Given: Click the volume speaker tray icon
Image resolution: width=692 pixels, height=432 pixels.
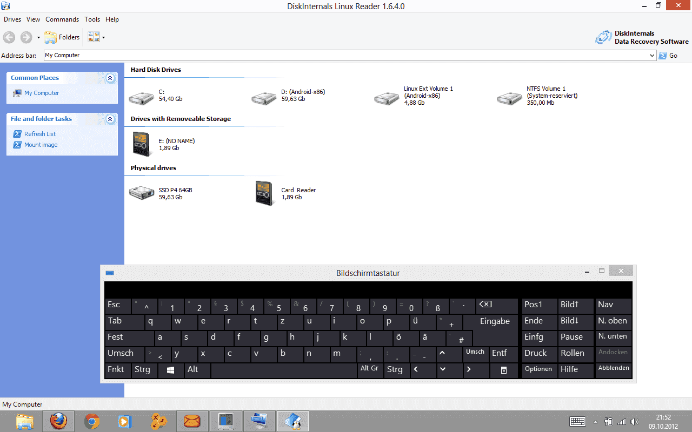Looking at the screenshot, I should 635,422.
